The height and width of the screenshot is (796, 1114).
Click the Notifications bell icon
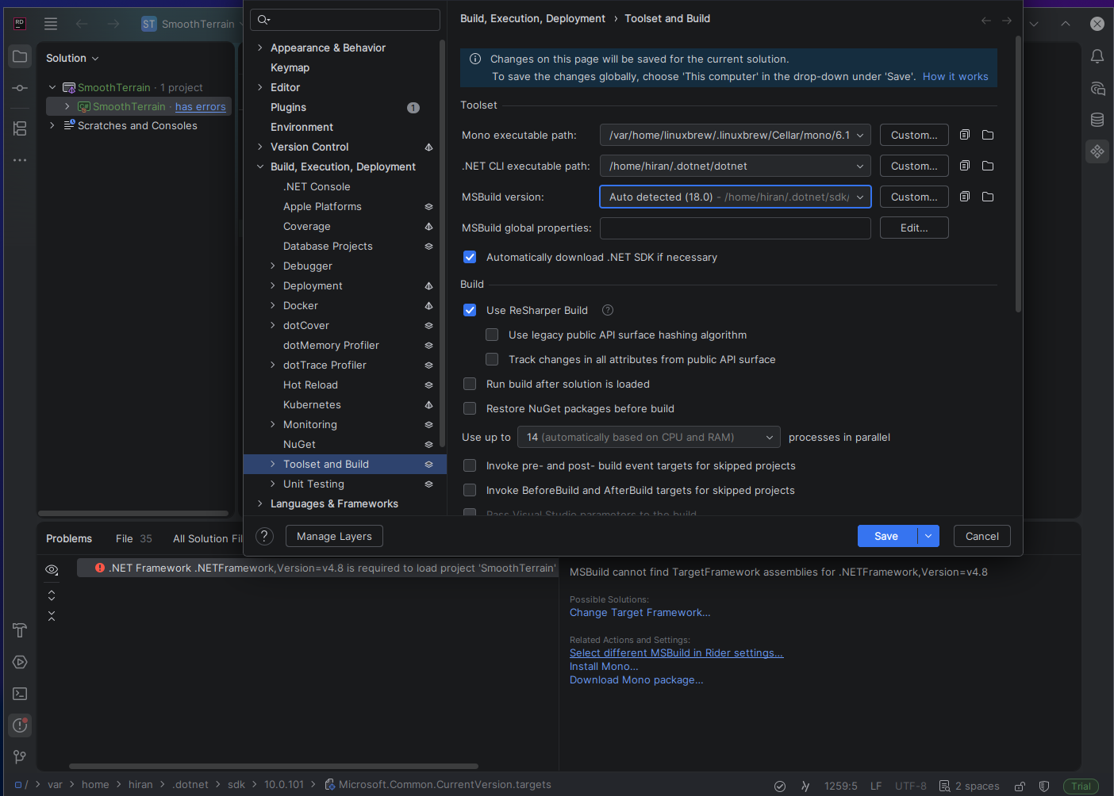(1097, 56)
